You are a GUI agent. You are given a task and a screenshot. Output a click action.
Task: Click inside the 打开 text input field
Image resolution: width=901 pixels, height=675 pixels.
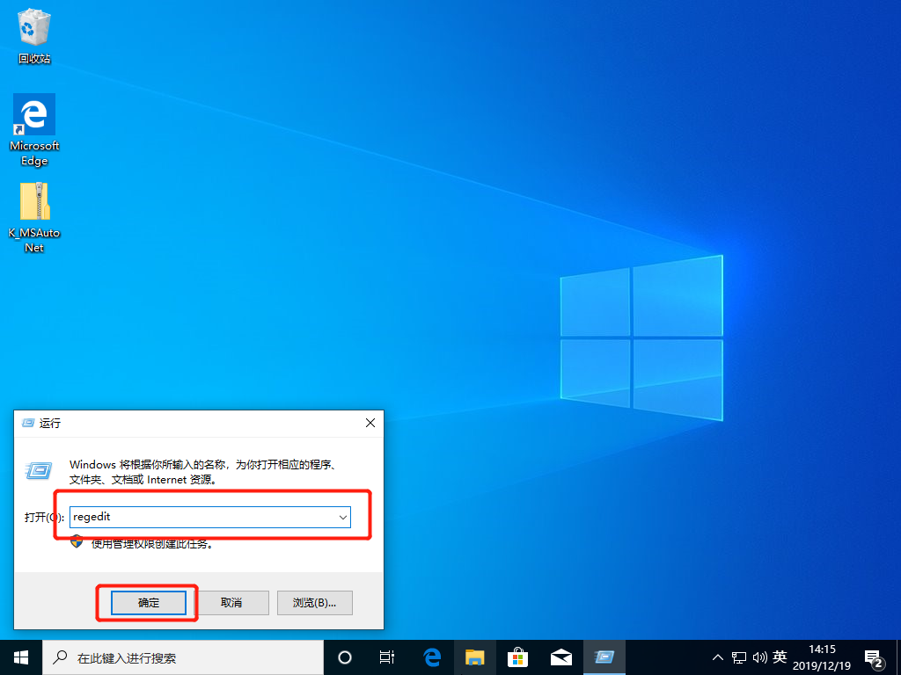tap(202, 517)
